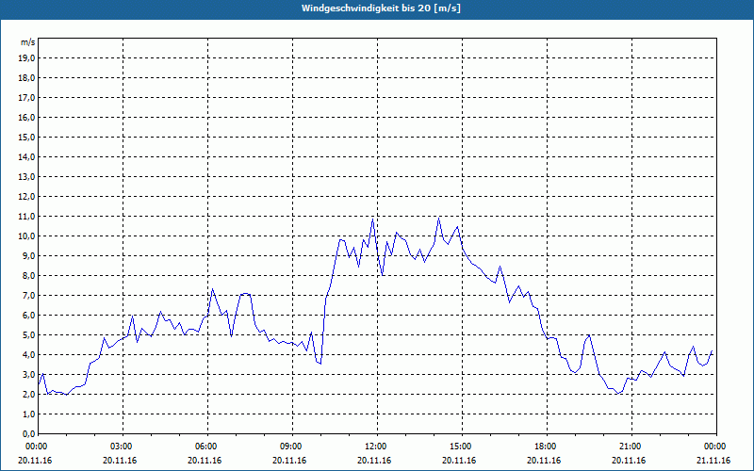Click the '8,0' y-axis value
The width and height of the screenshot is (754, 471).
click(29, 276)
